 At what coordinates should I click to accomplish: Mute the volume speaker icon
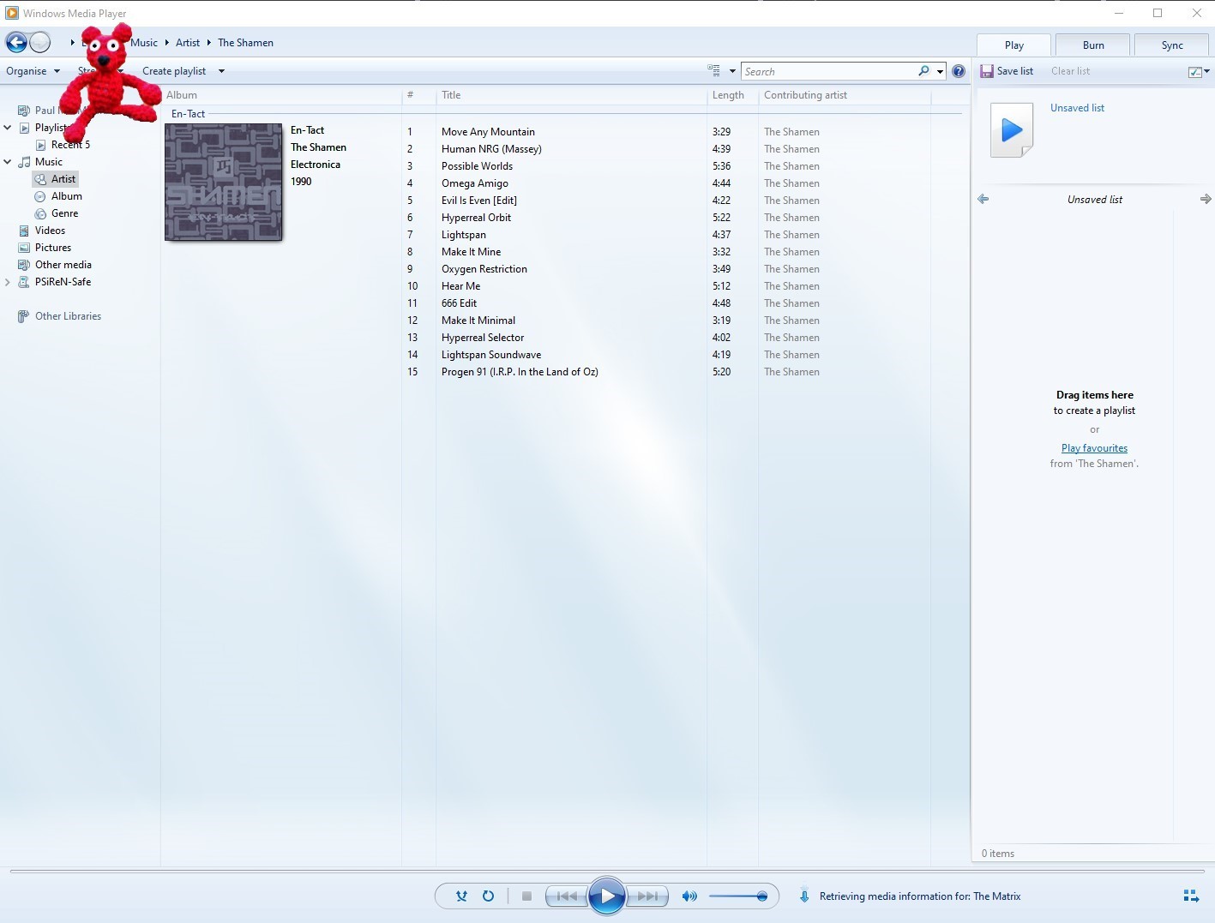coord(689,896)
